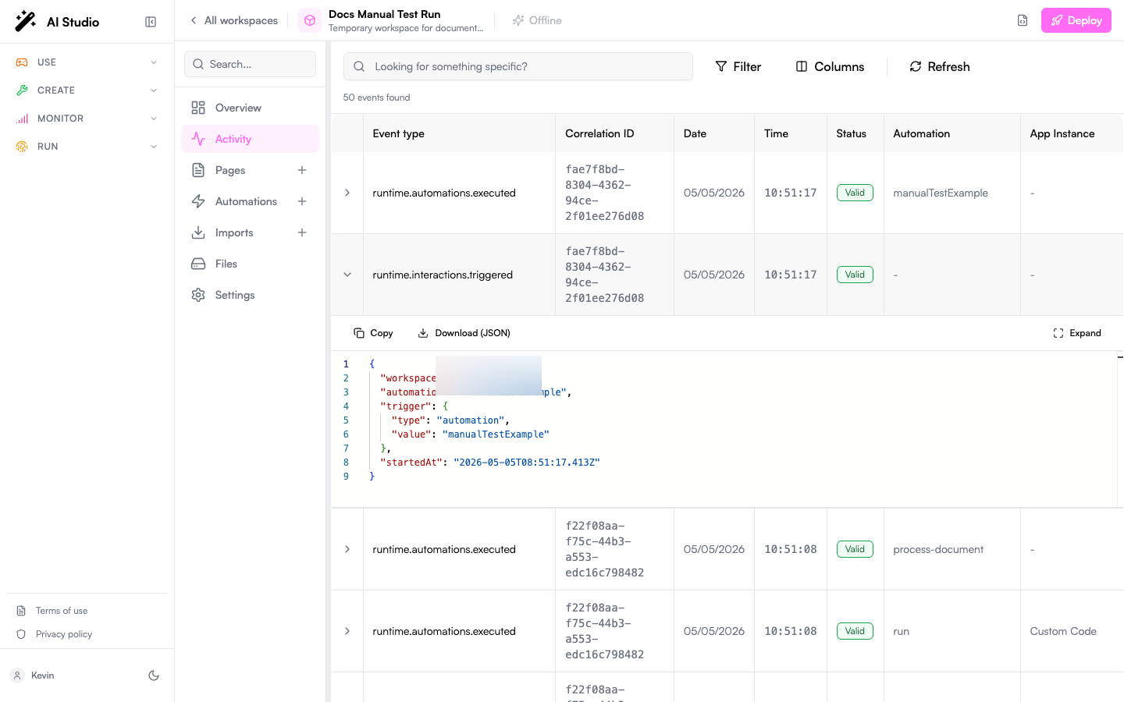Copy the event JSON
1124x702 pixels.
click(x=373, y=333)
